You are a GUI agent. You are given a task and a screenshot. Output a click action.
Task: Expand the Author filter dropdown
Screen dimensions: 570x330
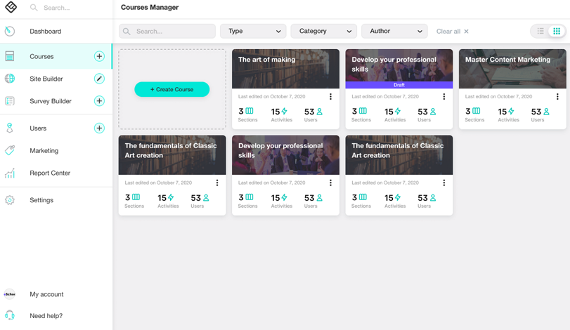coord(394,31)
